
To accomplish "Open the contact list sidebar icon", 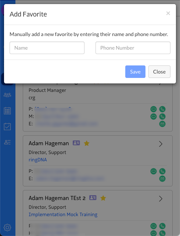I will click(7, 142).
